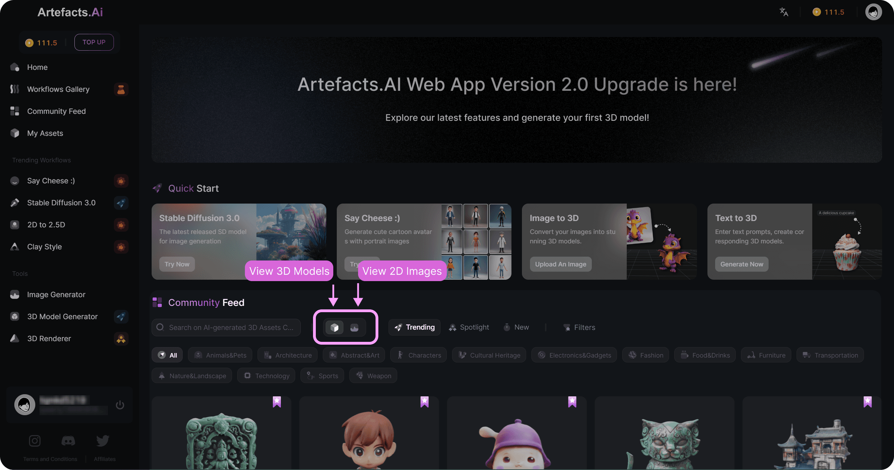This screenshot has height=470, width=894.
Task: Open the Affiliates link
Action: [x=105, y=459]
